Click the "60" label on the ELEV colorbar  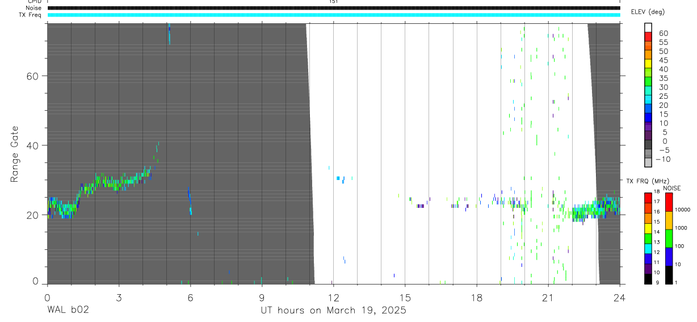pyautogui.click(x=663, y=33)
